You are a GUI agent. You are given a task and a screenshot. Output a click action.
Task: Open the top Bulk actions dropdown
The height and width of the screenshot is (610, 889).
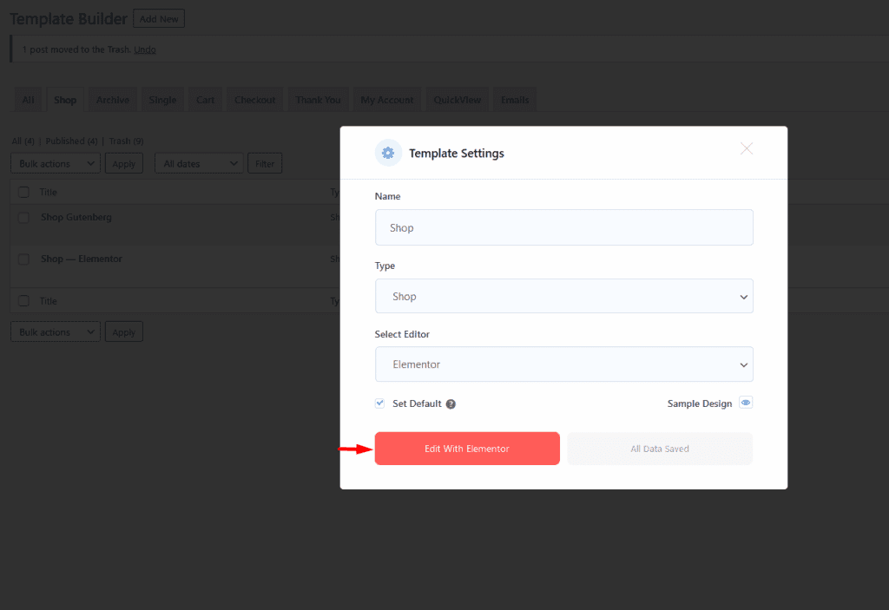pos(56,163)
